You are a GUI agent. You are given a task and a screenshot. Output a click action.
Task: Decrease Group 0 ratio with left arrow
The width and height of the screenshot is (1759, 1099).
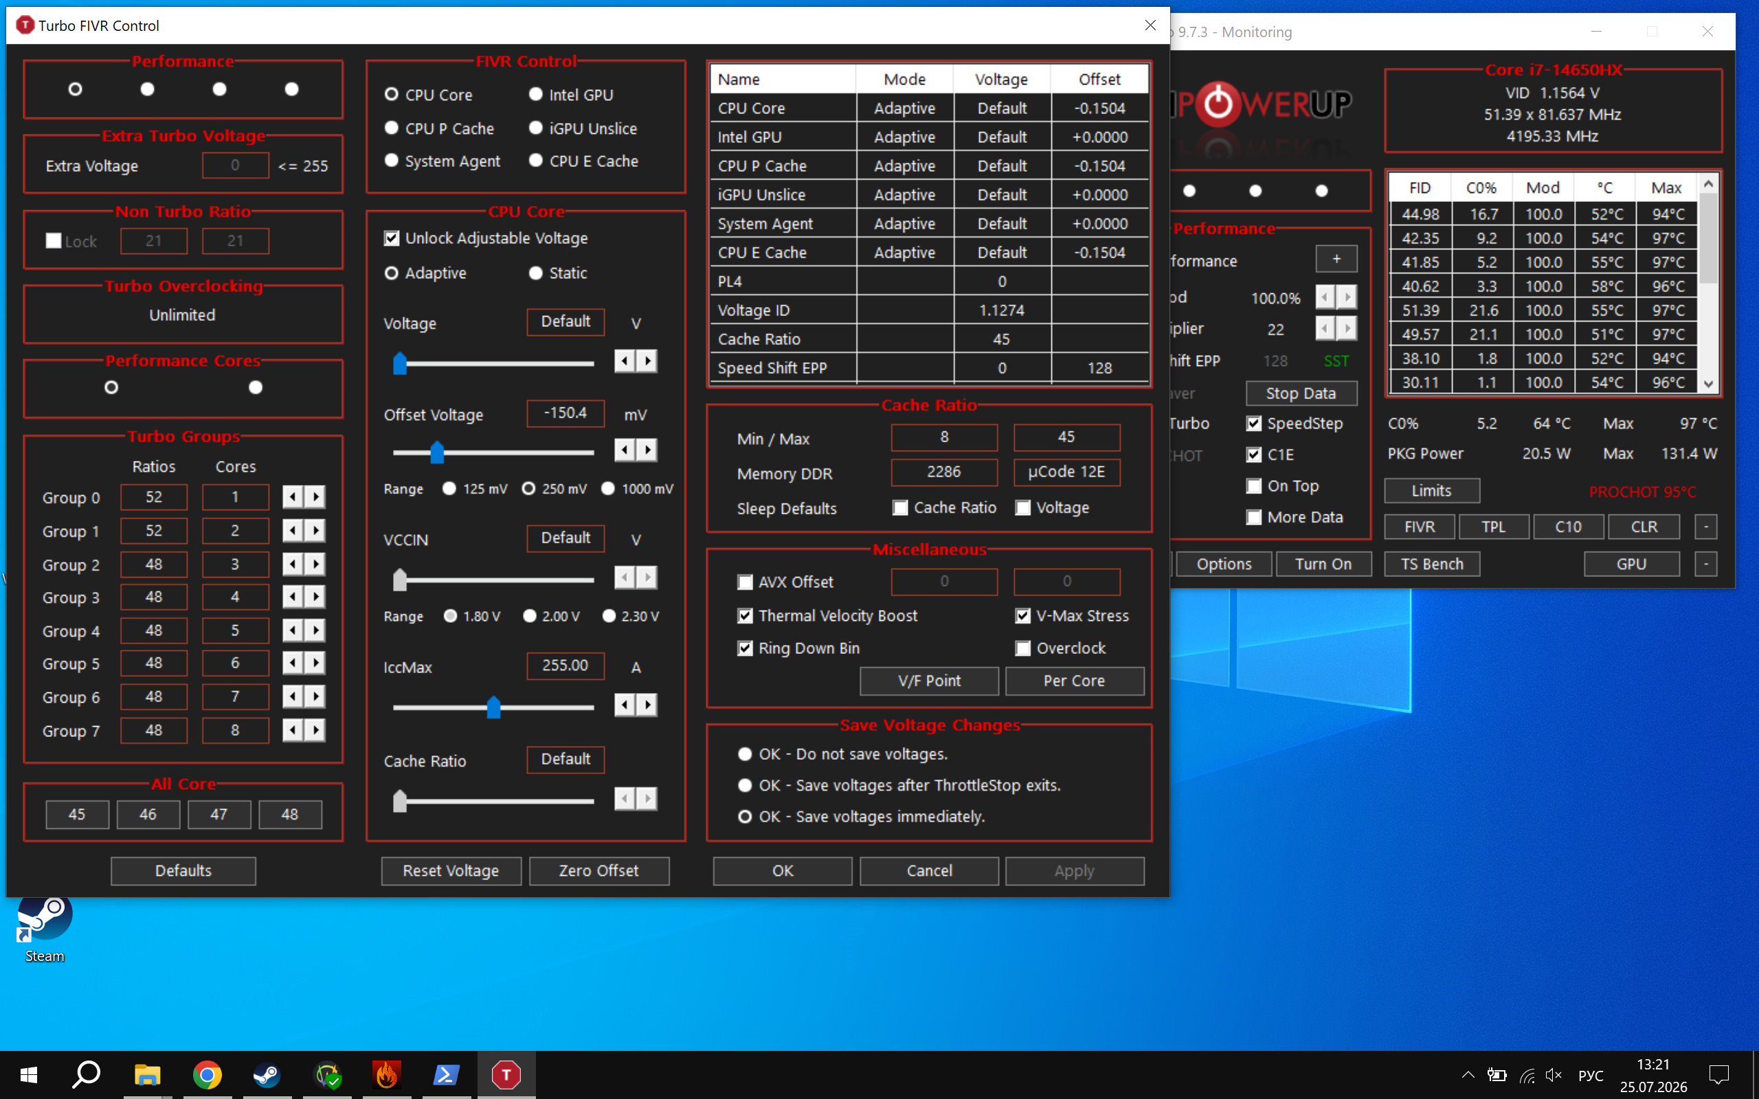(292, 497)
